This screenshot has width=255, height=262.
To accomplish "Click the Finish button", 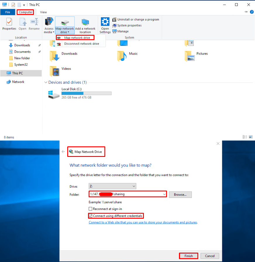I will click(x=188, y=256).
